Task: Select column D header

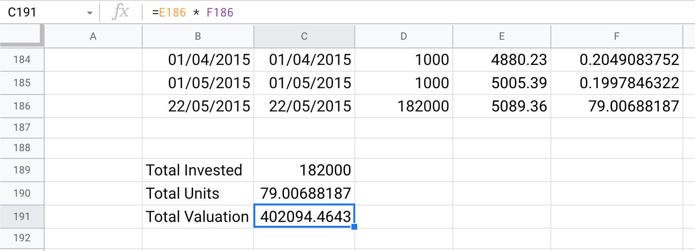Action: click(404, 36)
